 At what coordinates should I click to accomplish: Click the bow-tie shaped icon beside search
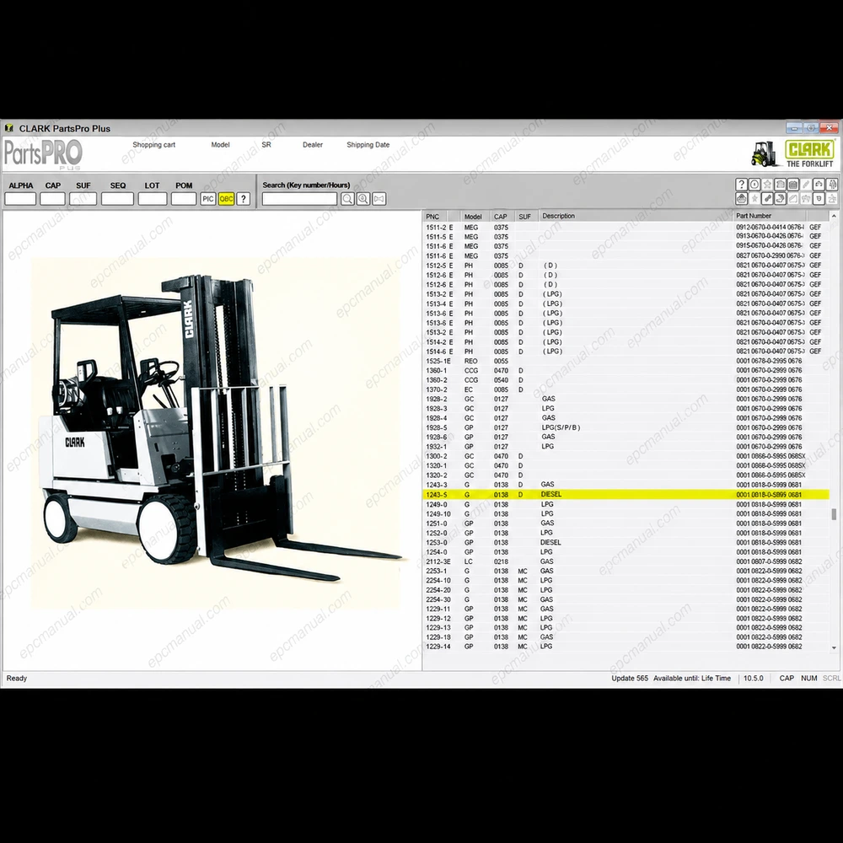379,199
